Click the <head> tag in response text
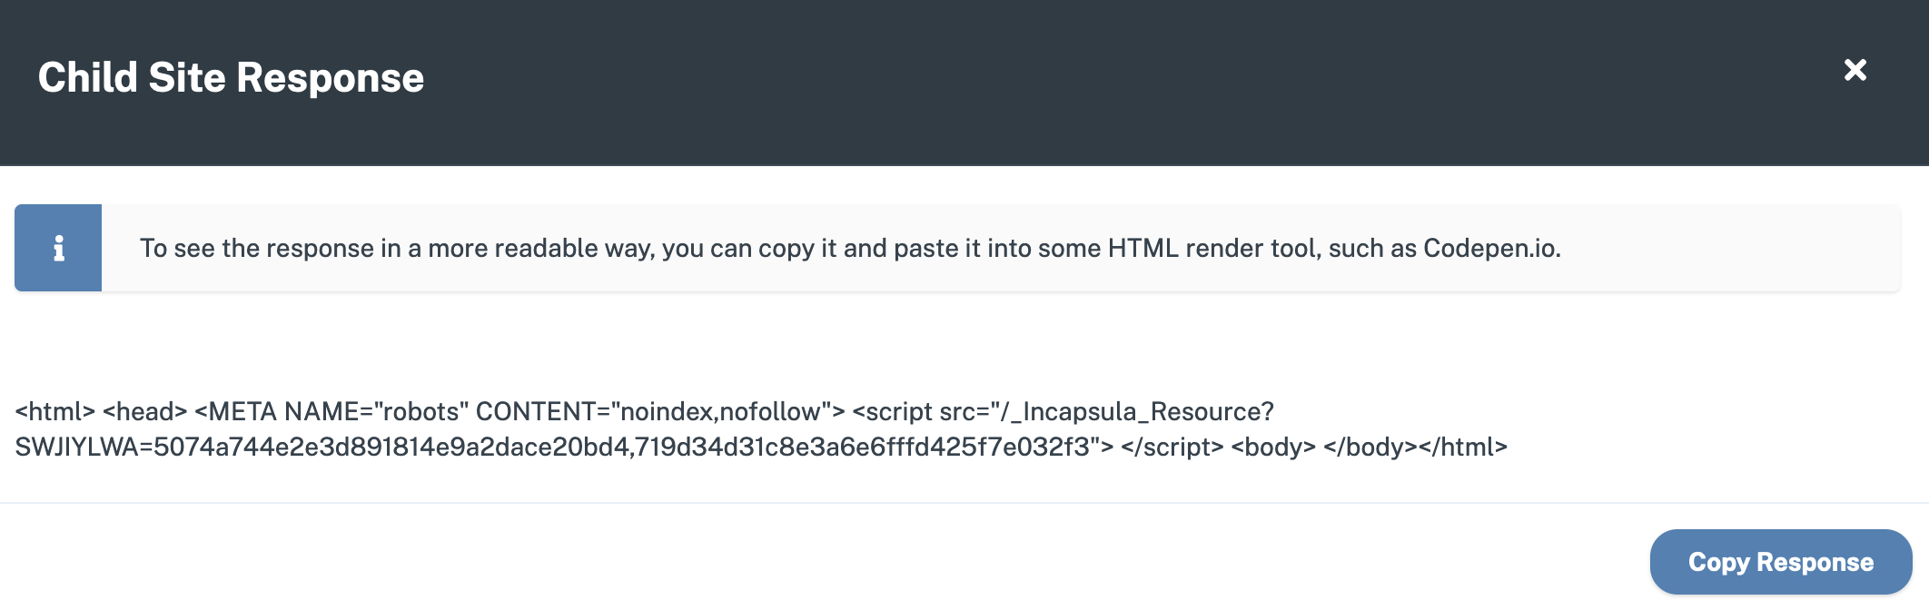Screen dimensions: 1929x610 click(145, 411)
